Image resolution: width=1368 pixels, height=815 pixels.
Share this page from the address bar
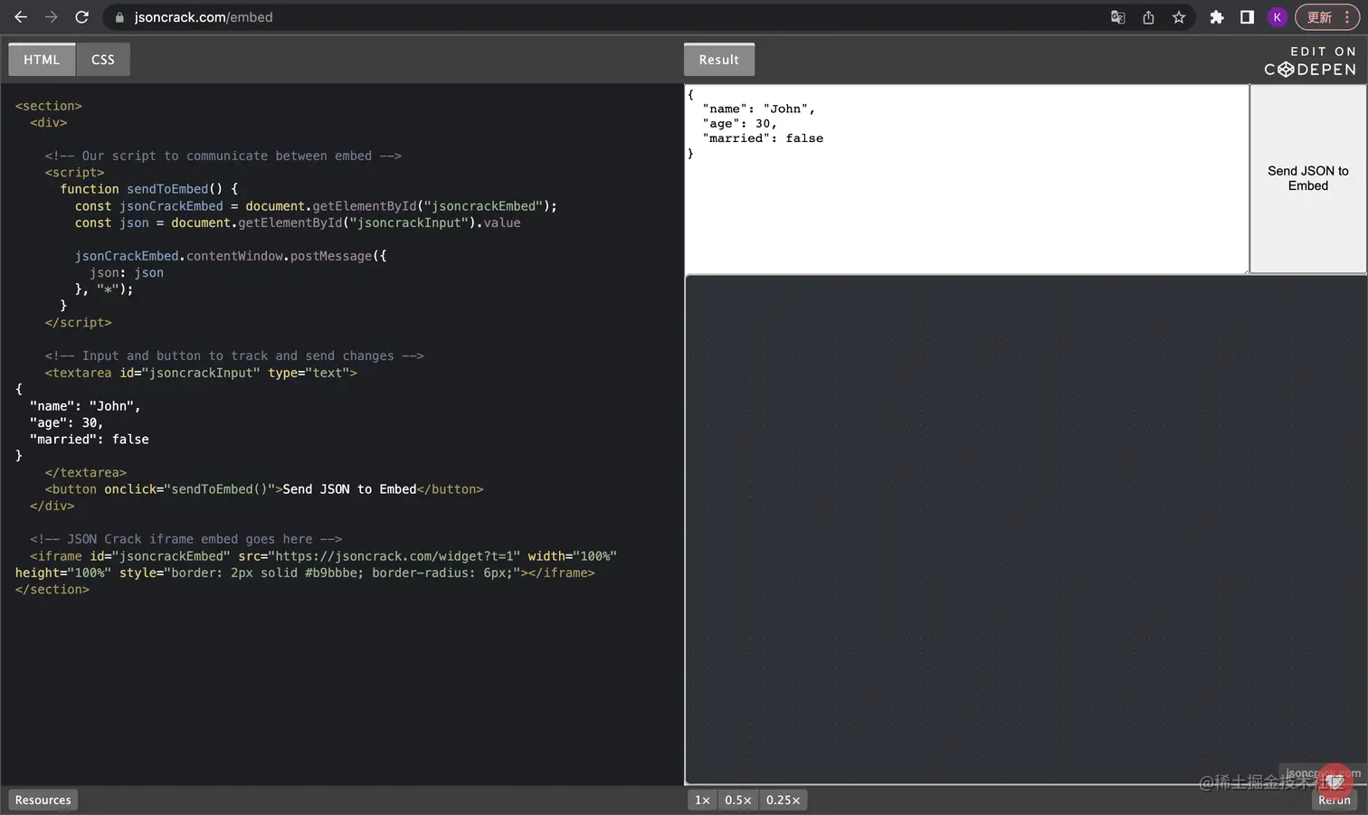click(x=1148, y=17)
